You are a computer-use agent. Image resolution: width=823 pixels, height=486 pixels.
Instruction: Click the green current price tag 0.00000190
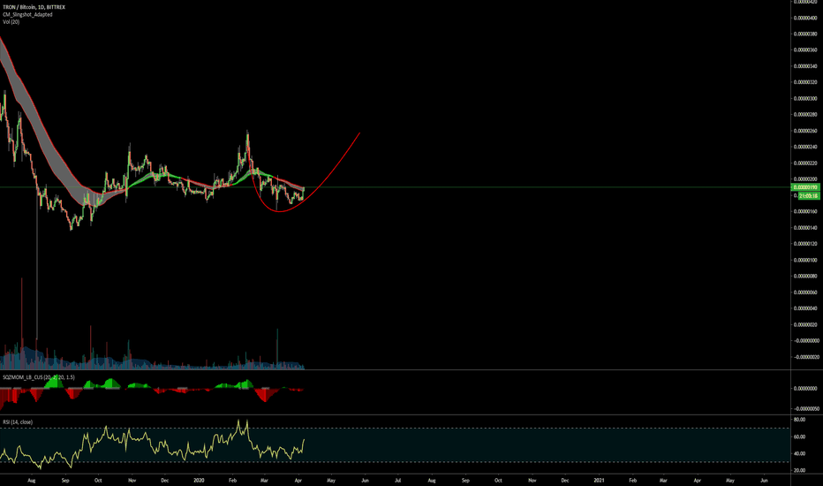tap(805, 187)
